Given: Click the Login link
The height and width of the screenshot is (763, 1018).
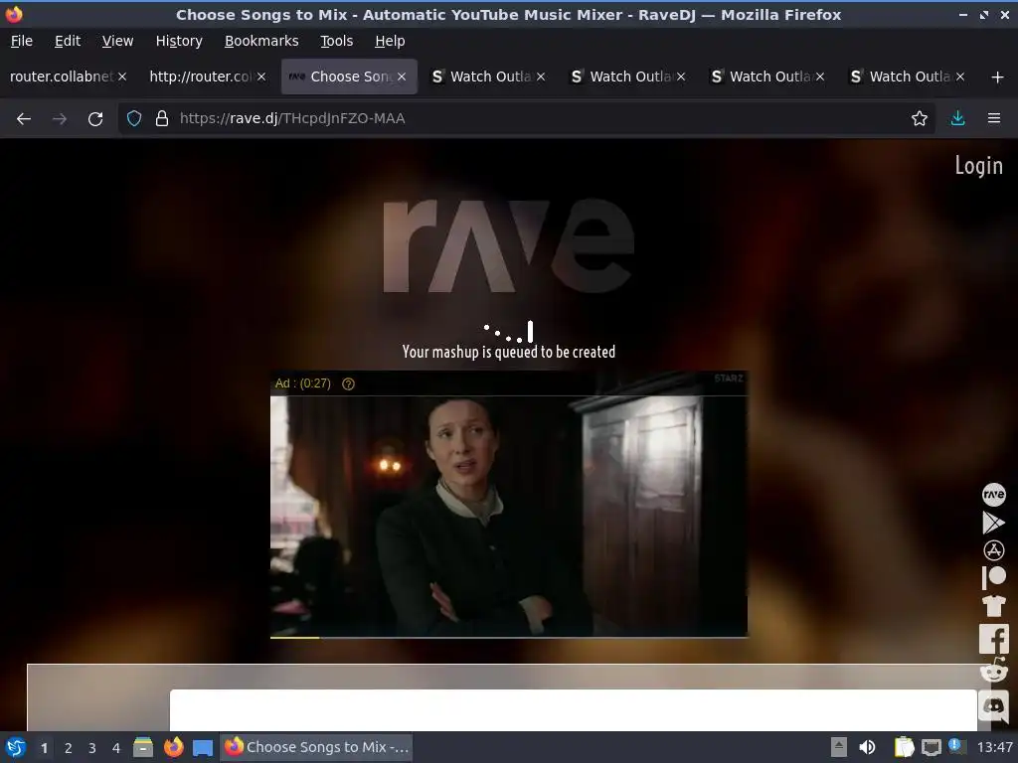Looking at the screenshot, I should 978,166.
